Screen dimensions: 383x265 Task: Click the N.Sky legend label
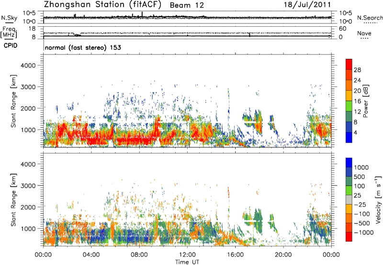[9, 18]
